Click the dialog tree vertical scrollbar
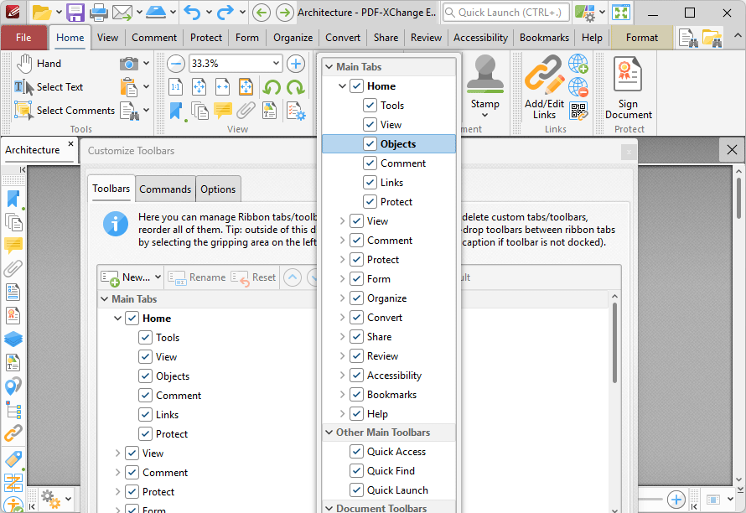This screenshot has width=746, height=513. [x=614, y=343]
